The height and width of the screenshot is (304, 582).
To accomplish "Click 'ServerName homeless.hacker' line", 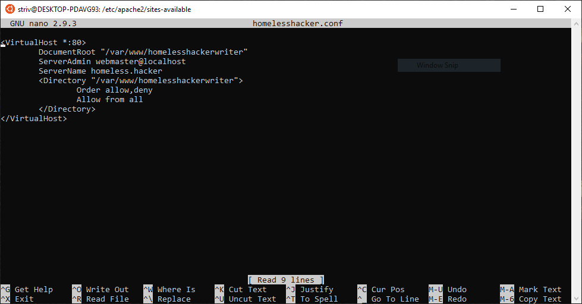I will (100, 71).
